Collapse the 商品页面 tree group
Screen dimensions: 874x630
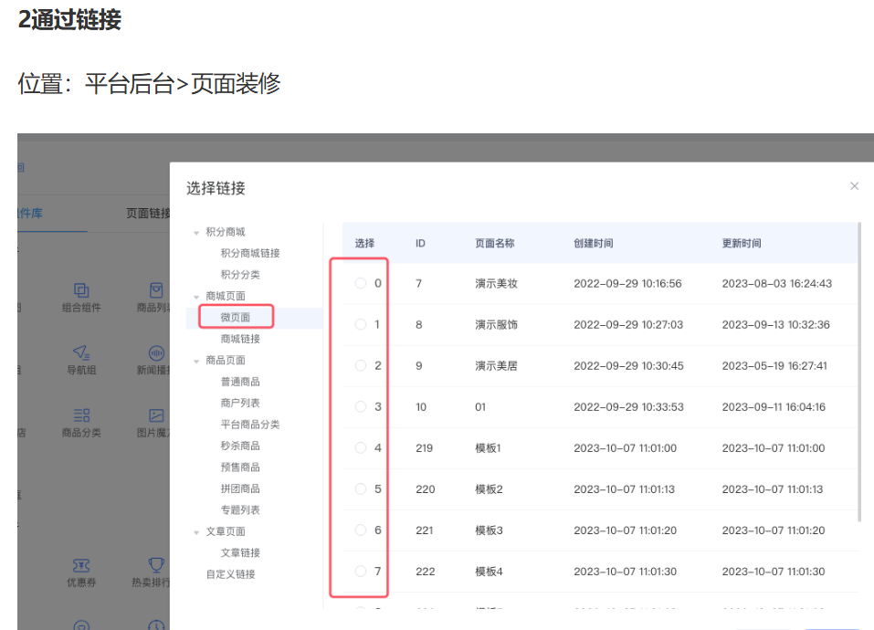(x=196, y=361)
